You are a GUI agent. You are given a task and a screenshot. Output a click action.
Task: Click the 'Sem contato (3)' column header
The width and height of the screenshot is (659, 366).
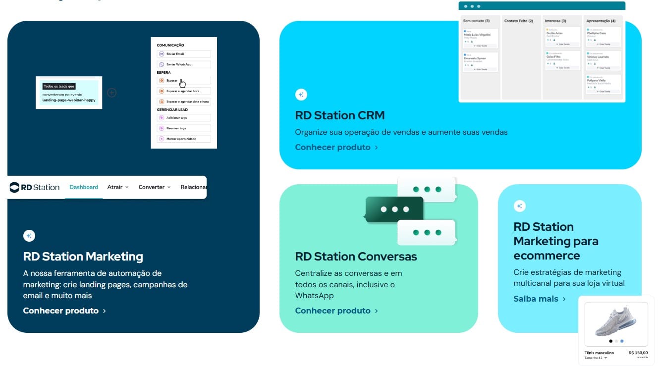476,21
